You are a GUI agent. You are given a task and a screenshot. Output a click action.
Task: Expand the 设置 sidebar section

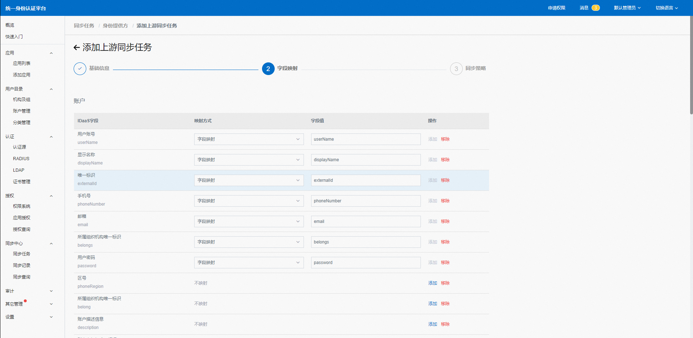click(51, 317)
